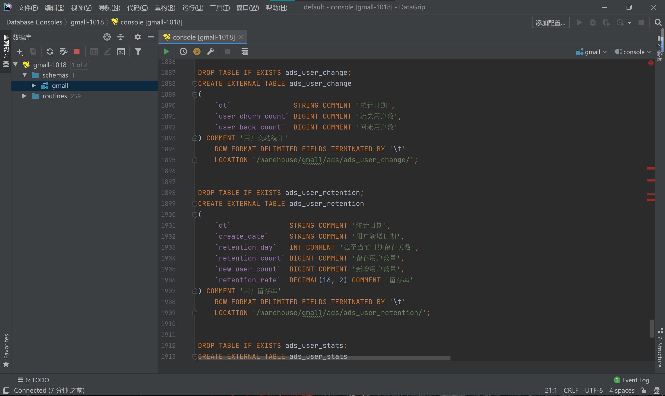Click the refresh icon in the database toolbar
665x396 pixels.
coord(50,51)
